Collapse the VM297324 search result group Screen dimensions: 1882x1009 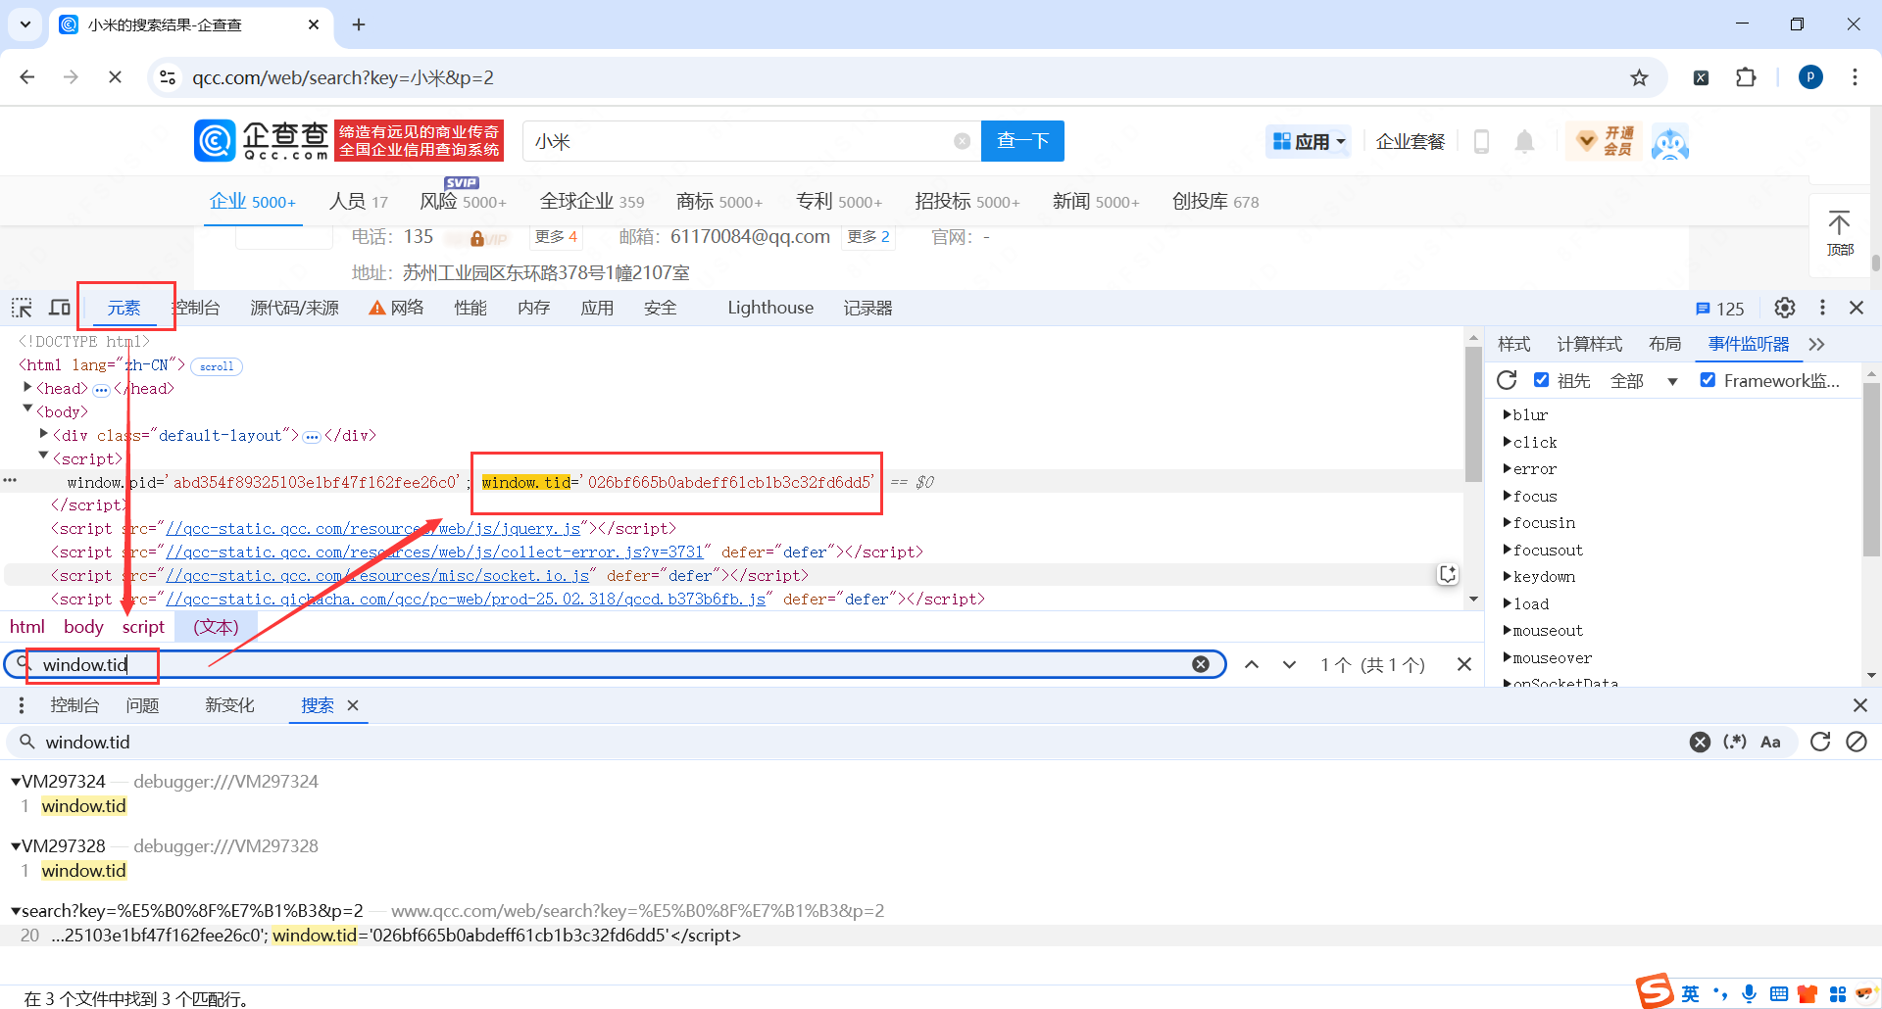[16, 782]
